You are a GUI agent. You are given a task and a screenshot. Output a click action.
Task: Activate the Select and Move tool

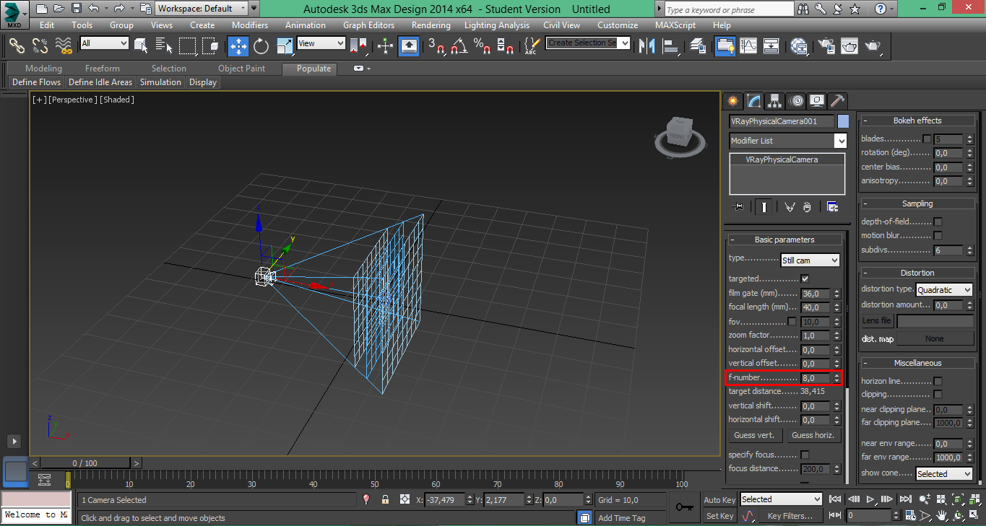tap(238, 46)
